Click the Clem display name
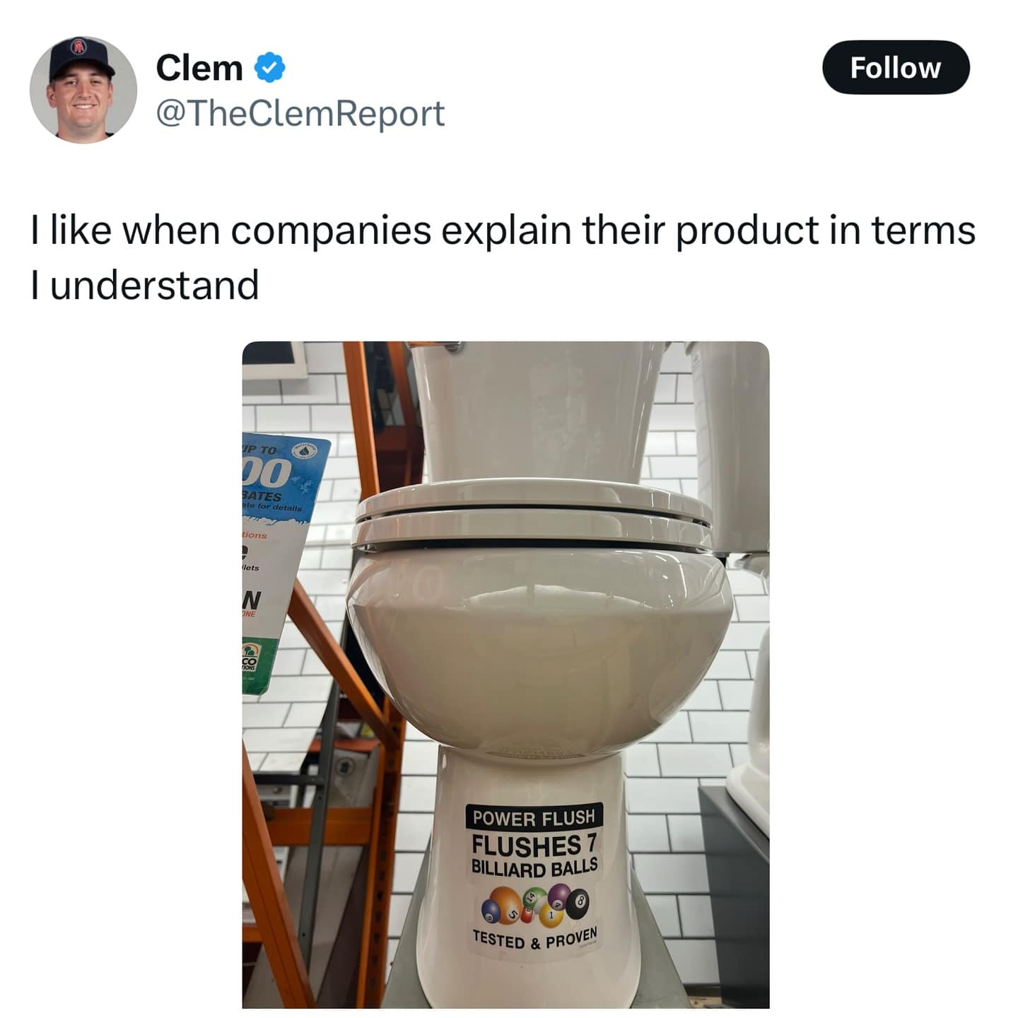The image size is (1018, 1018). (x=199, y=68)
